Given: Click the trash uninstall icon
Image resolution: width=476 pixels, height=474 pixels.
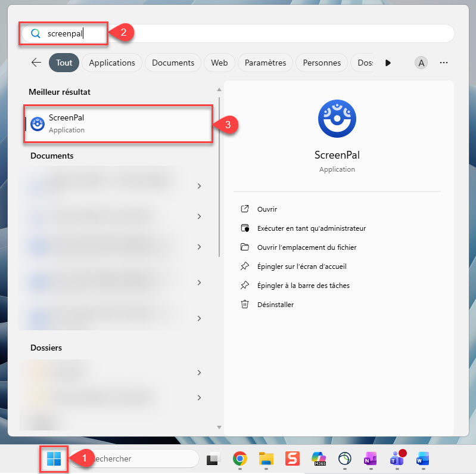Looking at the screenshot, I should pyautogui.click(x=245, y=304).
